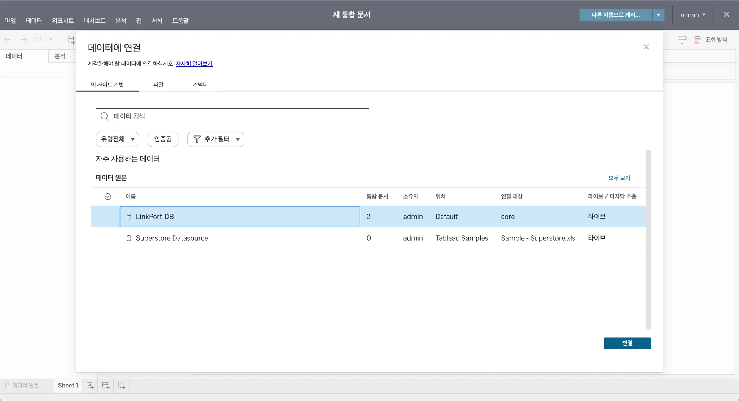739x401 pixels.
Task: Open the publish-as dropdown arrow
Action: coord(658,15)
